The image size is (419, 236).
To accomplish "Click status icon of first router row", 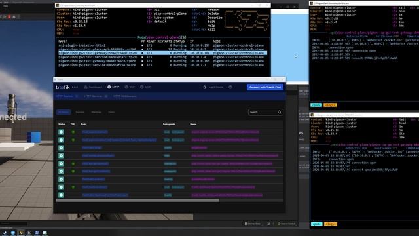I will point(61,132).
